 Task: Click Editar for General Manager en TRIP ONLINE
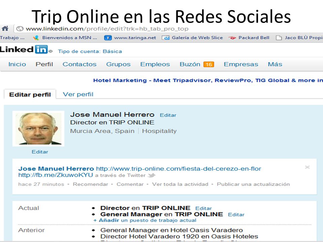click(236, 215)
